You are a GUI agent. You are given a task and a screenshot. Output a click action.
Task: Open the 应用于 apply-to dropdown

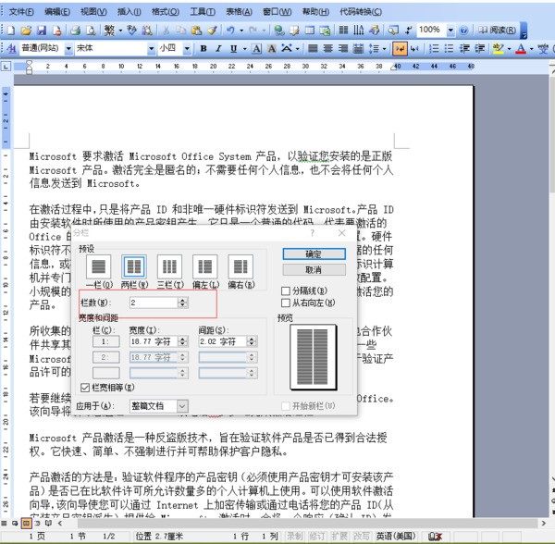tap(181, 406)
